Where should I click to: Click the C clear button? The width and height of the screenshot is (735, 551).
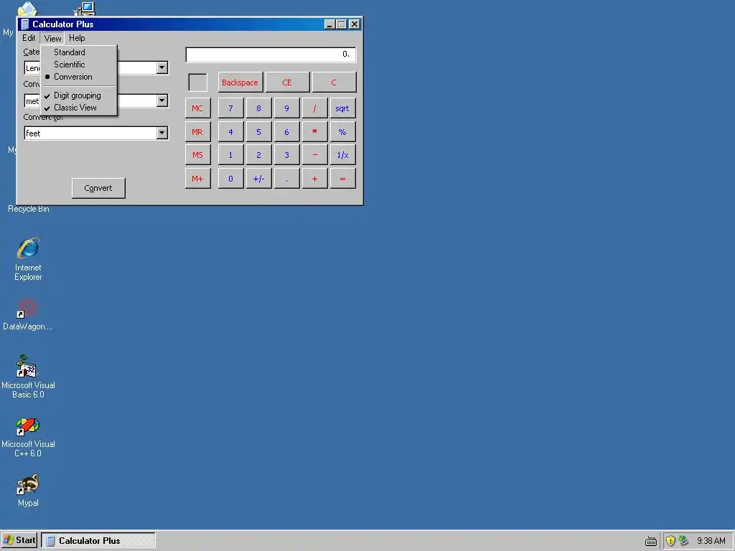point(334,83)
